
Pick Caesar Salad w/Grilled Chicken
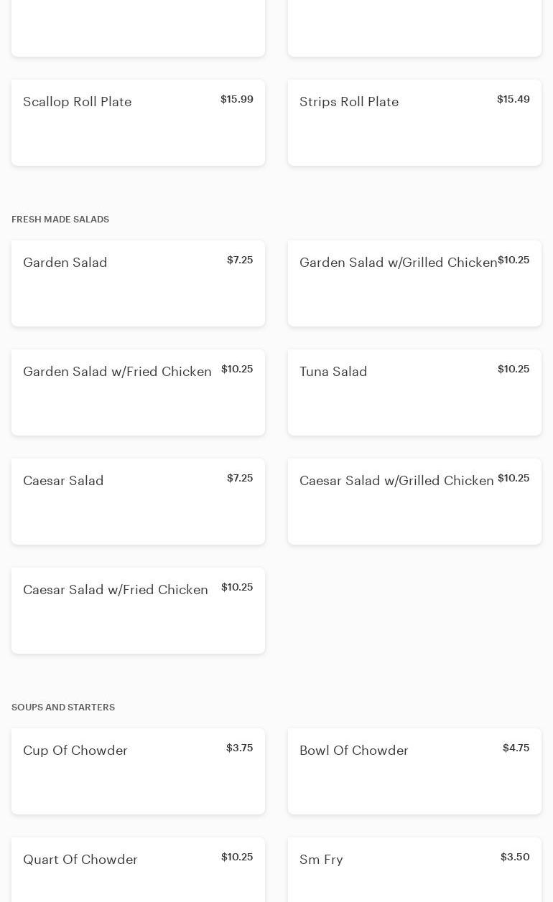[414, 502]
